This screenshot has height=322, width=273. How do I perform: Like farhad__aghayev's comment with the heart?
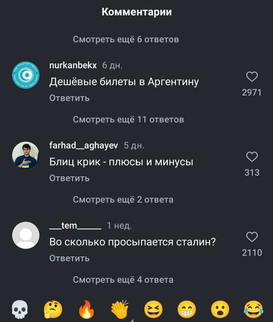tap(252, 157)
